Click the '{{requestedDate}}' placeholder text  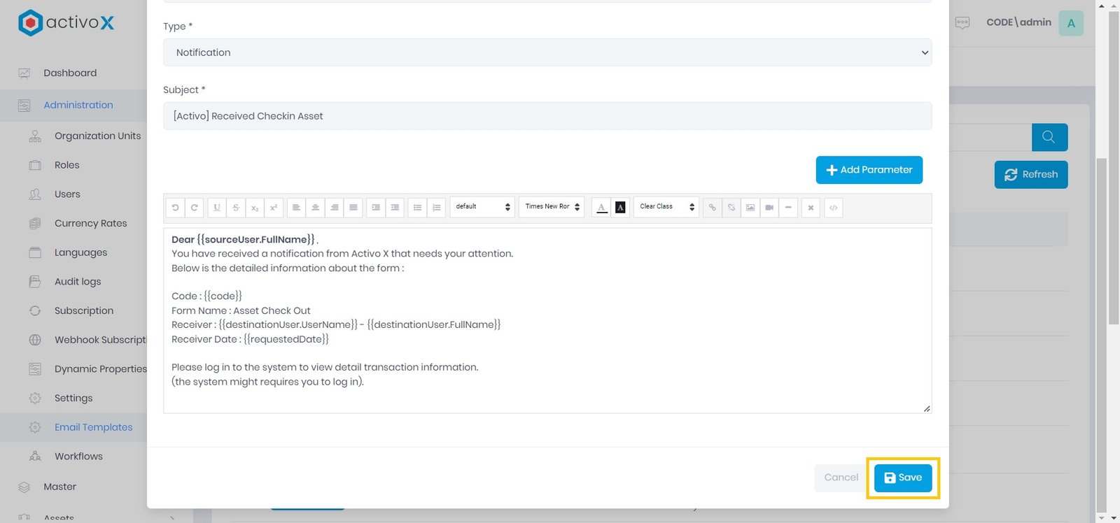pyautogui.click(x=286, y=339)
